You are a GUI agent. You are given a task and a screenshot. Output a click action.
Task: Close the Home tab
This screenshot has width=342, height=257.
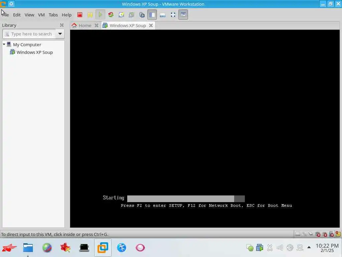[x=97, y=25]
